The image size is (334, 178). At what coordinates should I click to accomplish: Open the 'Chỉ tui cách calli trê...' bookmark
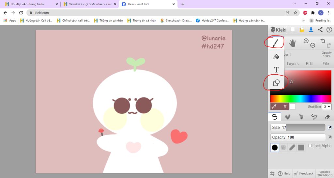tap(73, 21)
